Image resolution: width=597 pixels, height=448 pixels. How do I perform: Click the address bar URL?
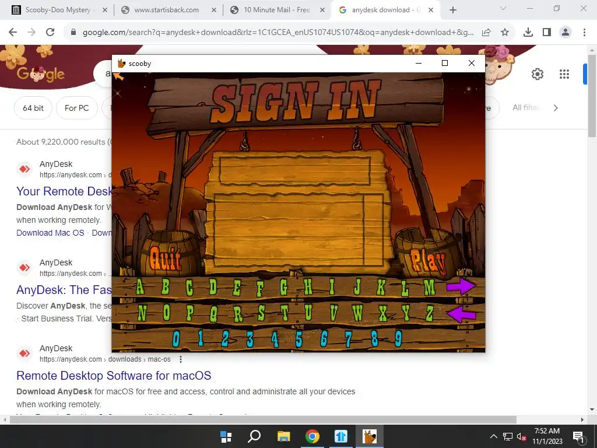tap(278, 33)
